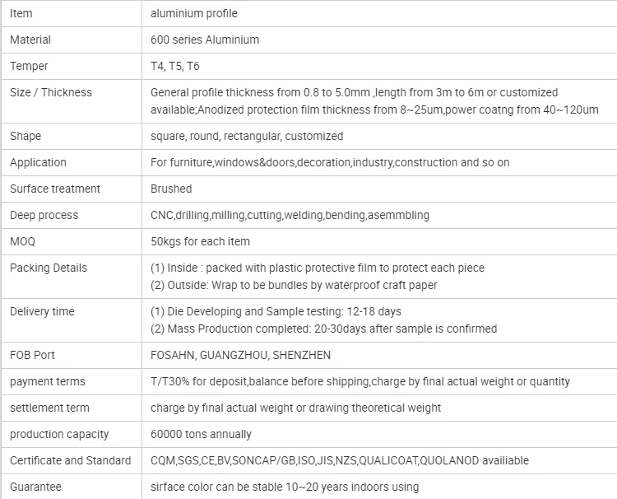Click the 'payment terms' row label

pyautogui.click(x=48, y=381)
